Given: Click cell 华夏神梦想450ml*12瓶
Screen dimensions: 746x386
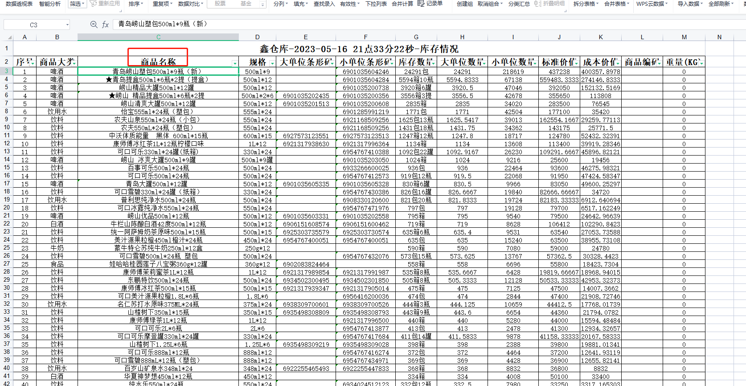Looking at the screenshot, I should [158, 376].
